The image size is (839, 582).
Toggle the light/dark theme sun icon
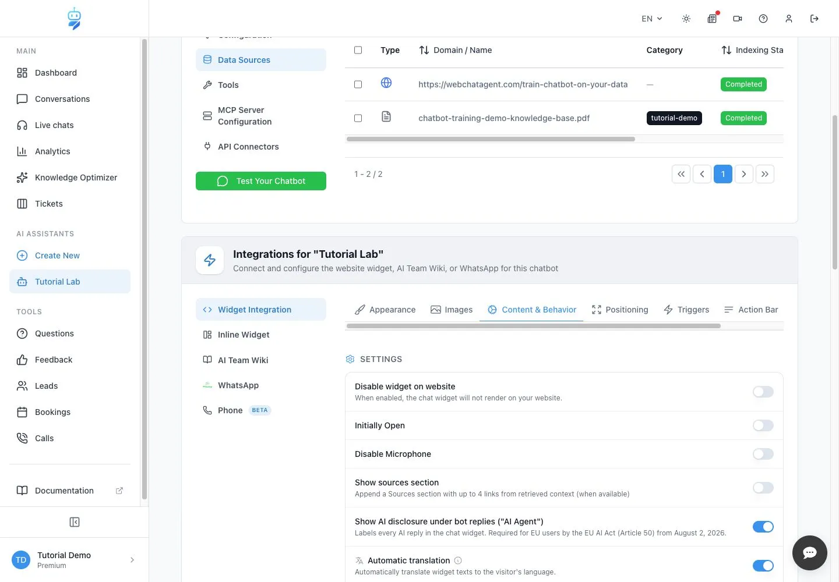coord(686,19)
